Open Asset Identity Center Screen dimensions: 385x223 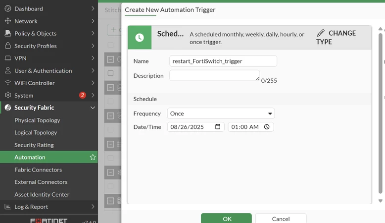coord(42,194)
